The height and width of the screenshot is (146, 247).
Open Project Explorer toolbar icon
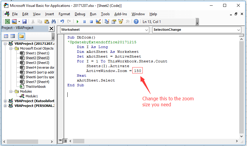pyautogui.click(x=107, y=21)
